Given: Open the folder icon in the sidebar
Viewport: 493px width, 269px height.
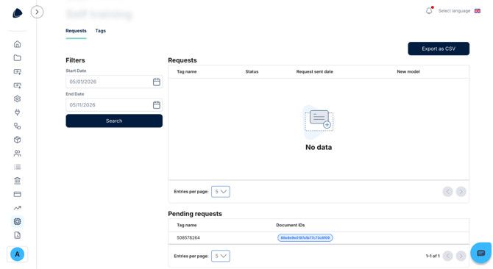Looking at the screenshot, I should 18,58.
